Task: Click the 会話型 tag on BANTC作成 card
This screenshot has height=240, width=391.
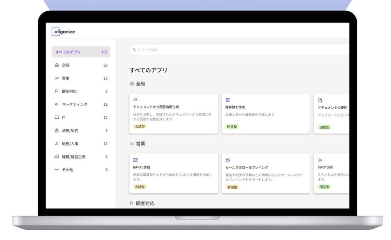Action: pyautogui.click(x=139, y=187)
